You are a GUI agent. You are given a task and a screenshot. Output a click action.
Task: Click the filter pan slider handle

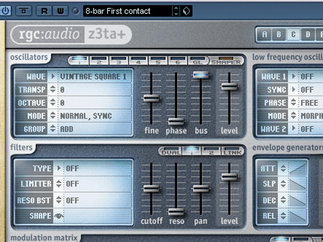(x=201, y=188)
